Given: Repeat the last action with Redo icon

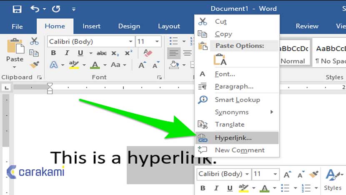Looking at the screenshot, I should pos(56,9).
